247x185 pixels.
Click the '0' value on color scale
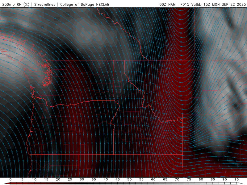coord(10,179)
